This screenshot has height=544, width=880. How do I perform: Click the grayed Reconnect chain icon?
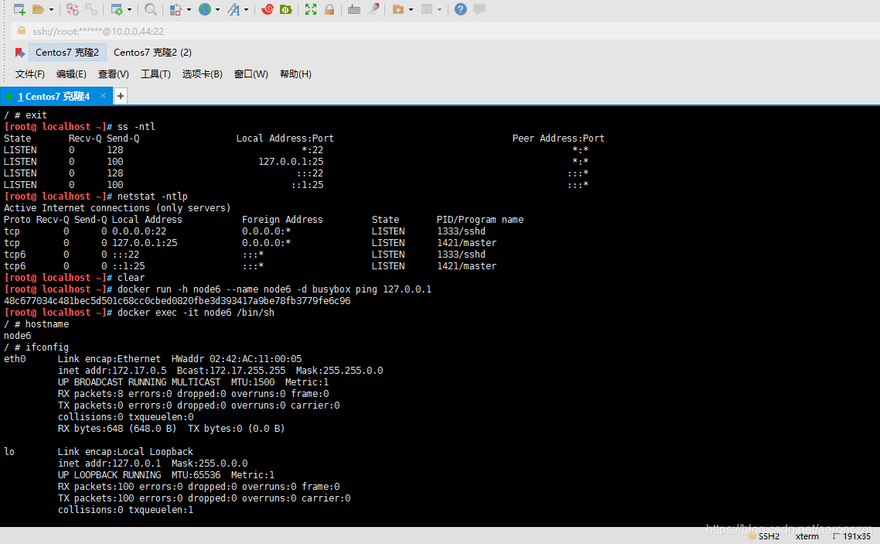91,9
